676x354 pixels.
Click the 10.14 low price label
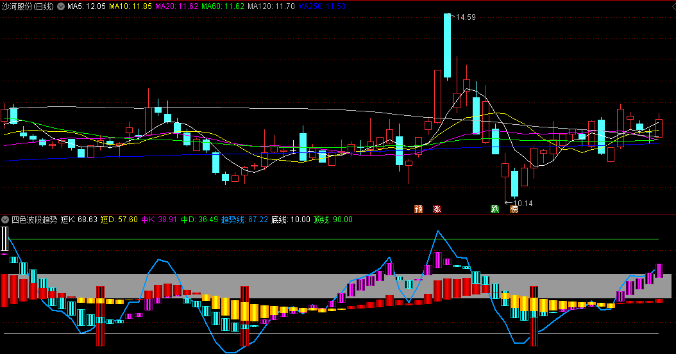[x=523, y=204]
